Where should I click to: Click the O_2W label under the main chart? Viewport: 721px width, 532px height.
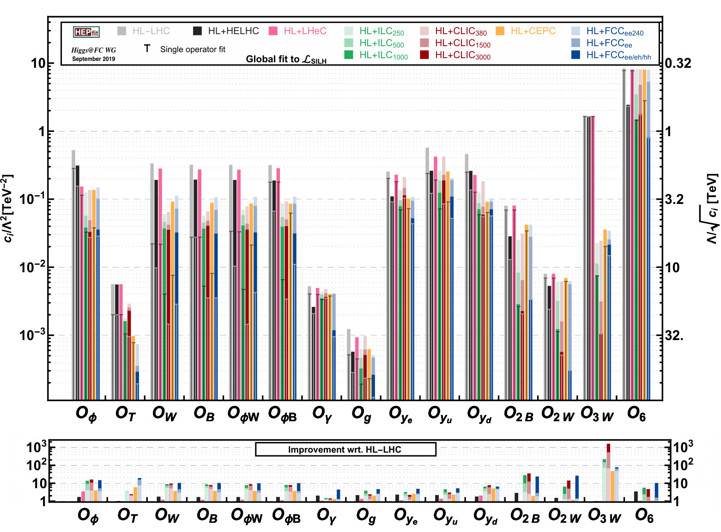click(x=558, y=414)
